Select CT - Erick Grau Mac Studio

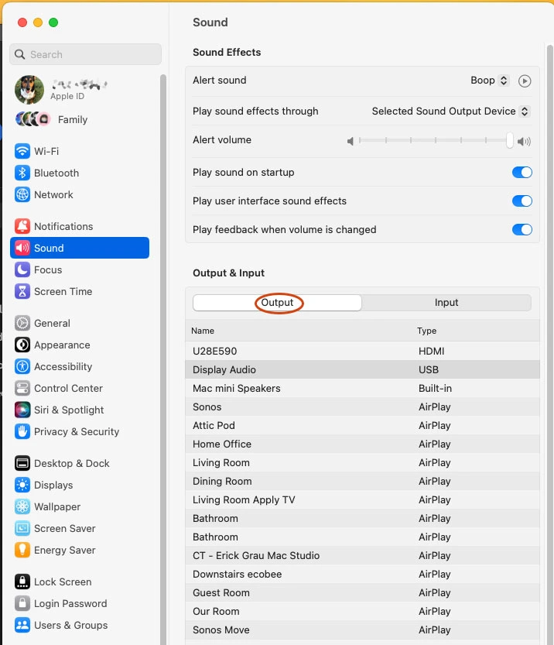362,556
